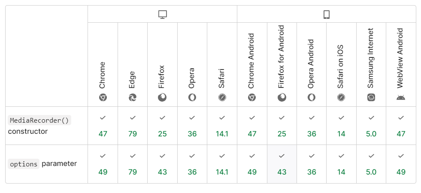The height and width of the screenshot is (193, 421).
Task: Click the Edge browser icon
Action: coord(133,97)
